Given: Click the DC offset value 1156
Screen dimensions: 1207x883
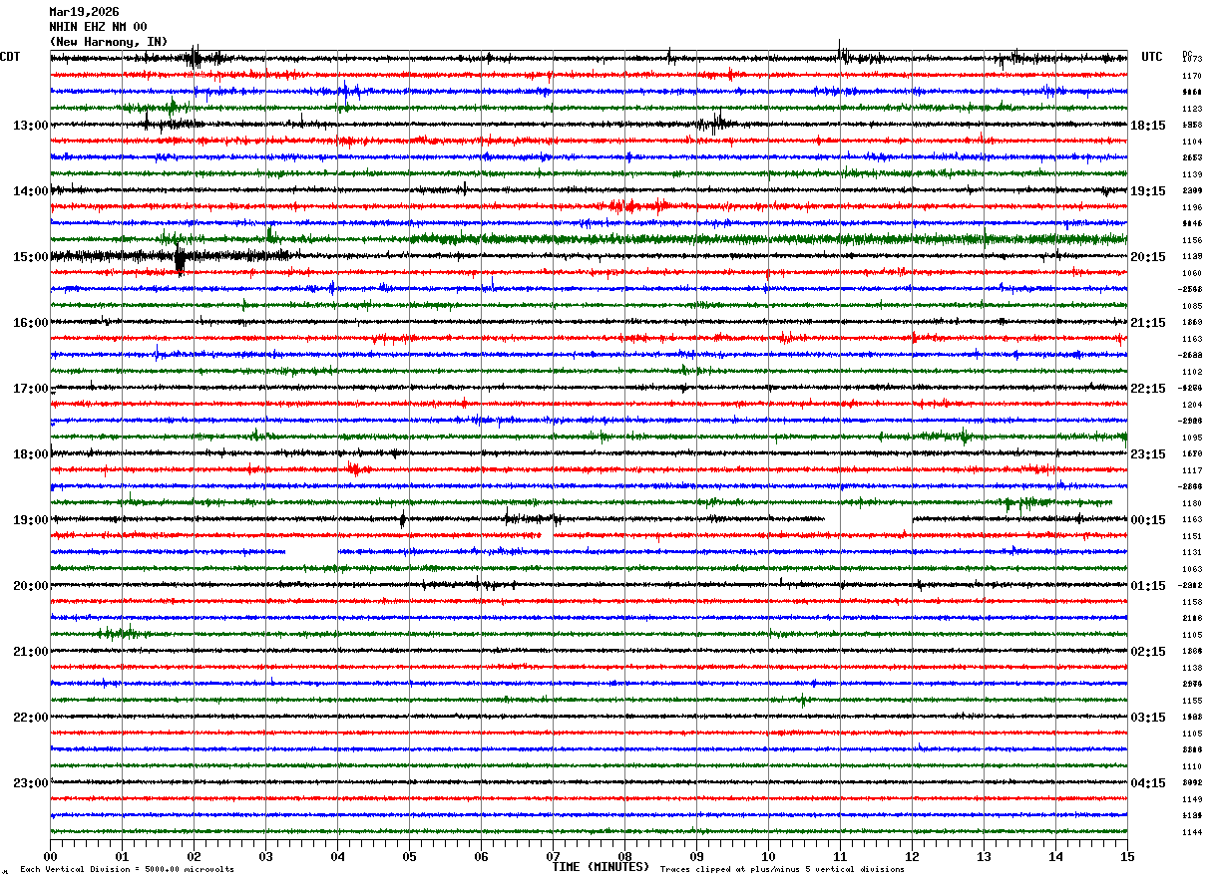Looking at the screenshot, I should click(1192, 240).
